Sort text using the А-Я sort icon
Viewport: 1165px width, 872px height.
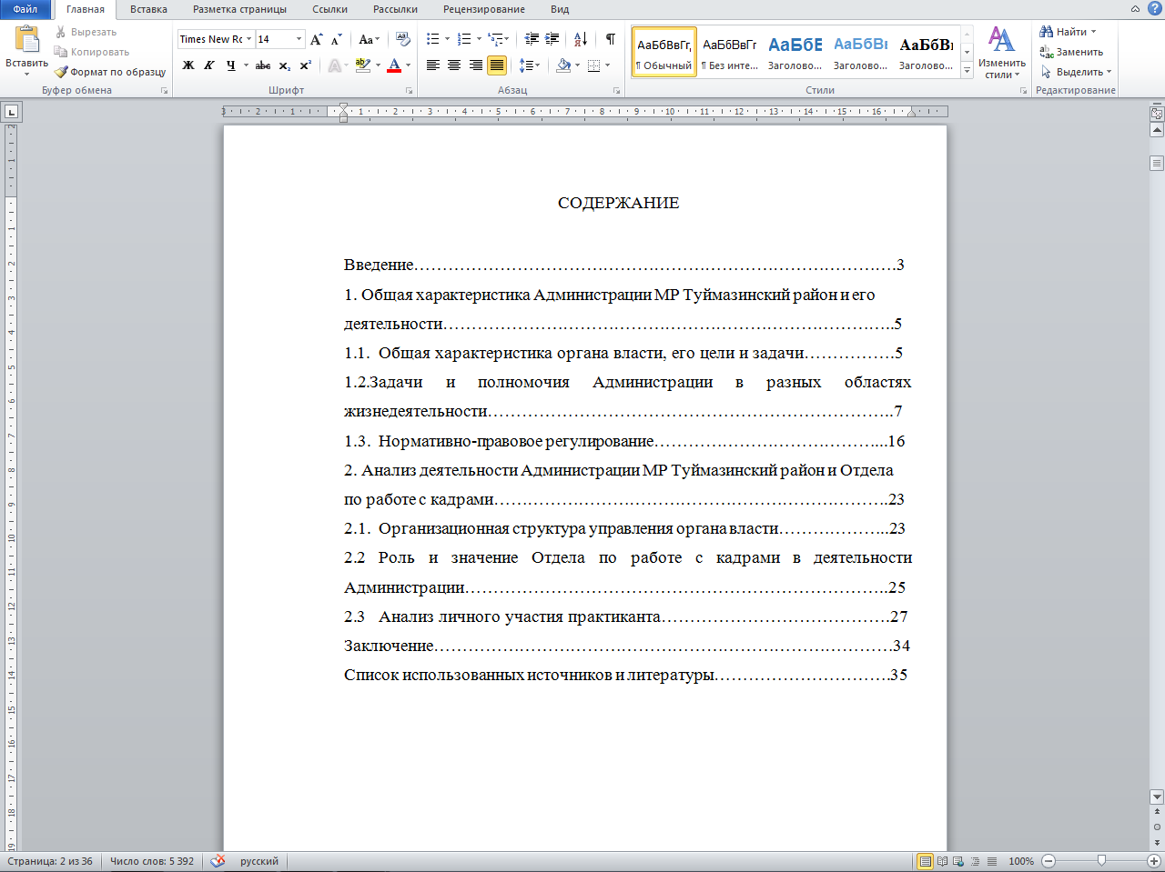click(x=581, y=39)
